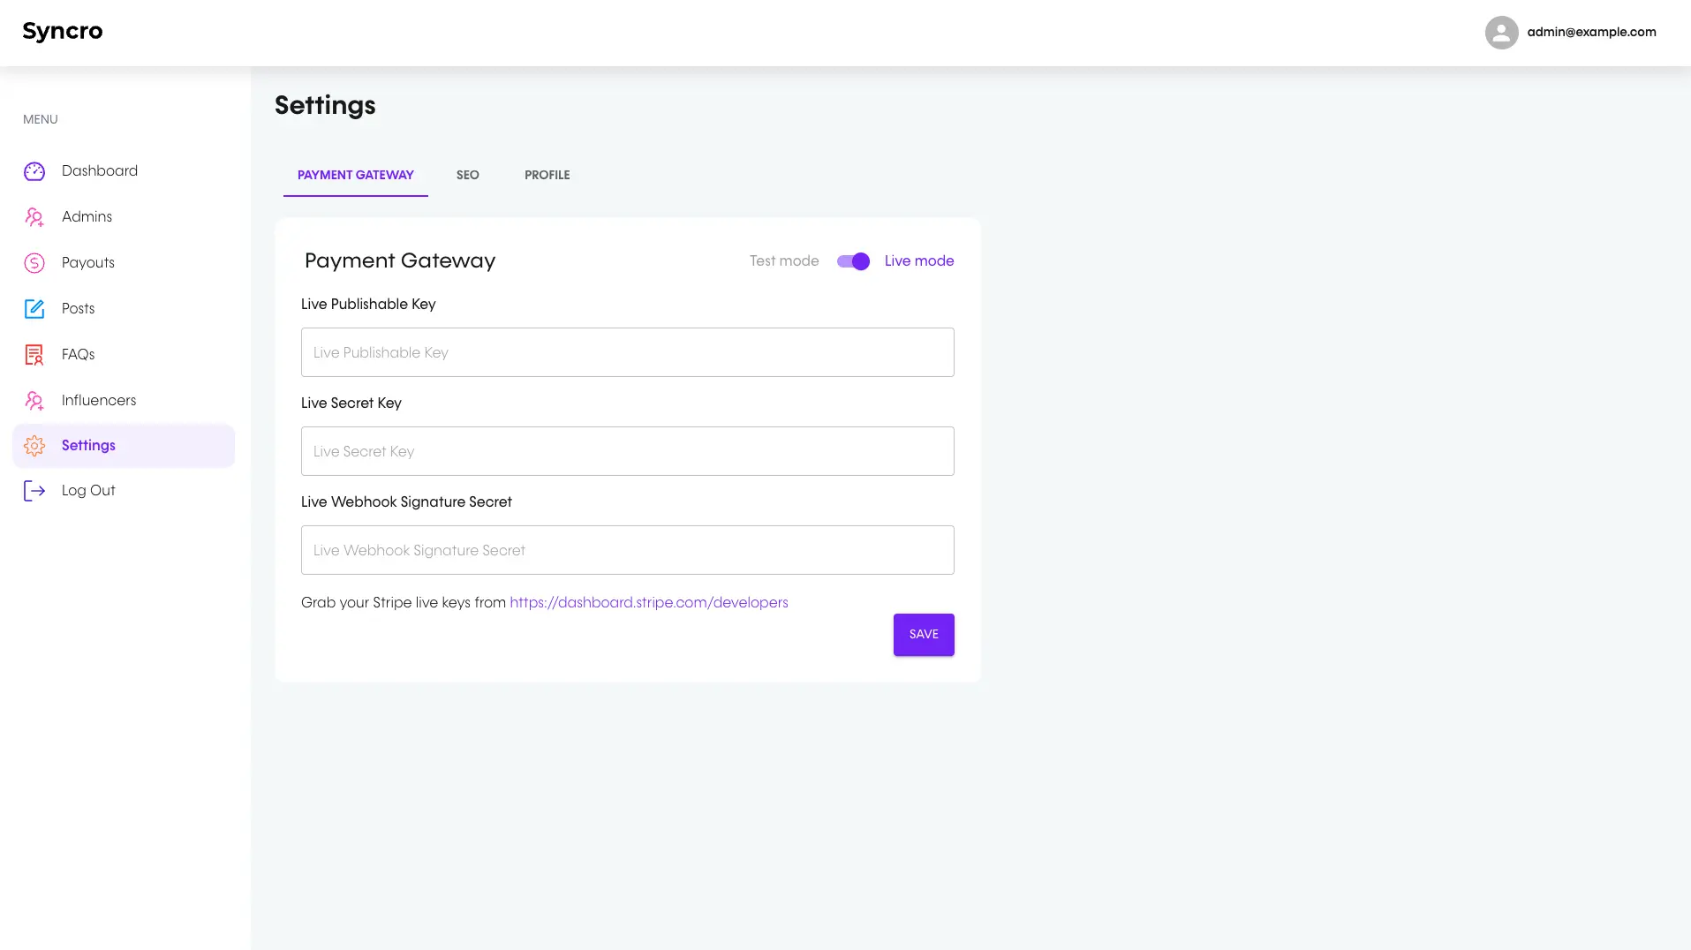Click the user avatar icon
The height and width of the screenshot is (950, 1691).
pos(1501,33)
